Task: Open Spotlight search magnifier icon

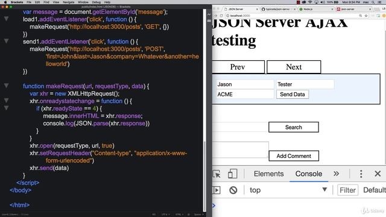Action: coord(373,2)
